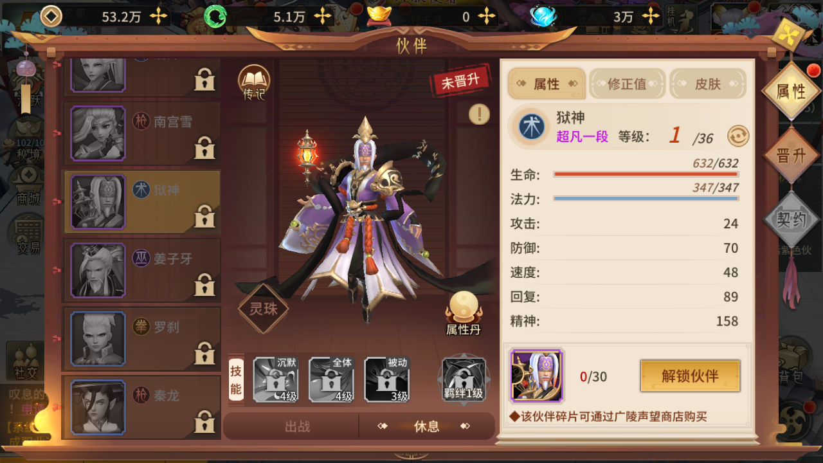
Task: Select the locked 沉默 4级 skill icon
Action: point(276,379)
